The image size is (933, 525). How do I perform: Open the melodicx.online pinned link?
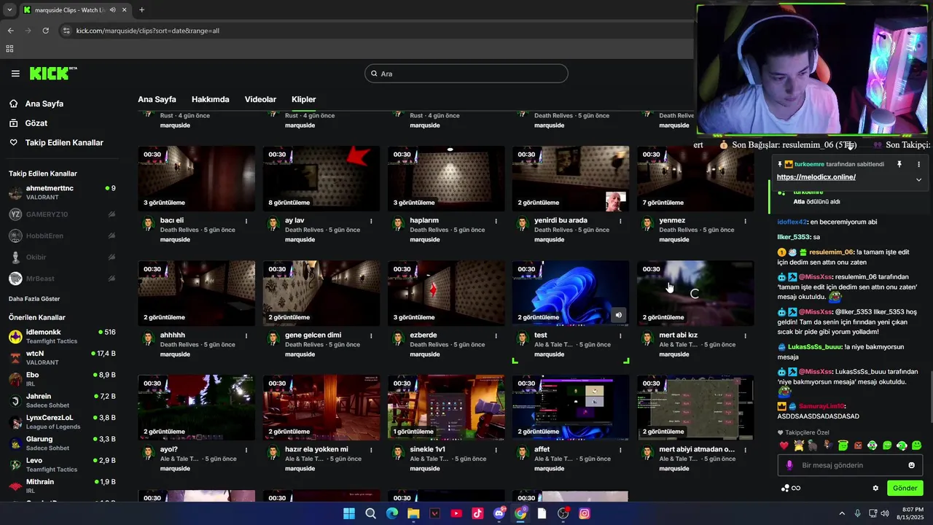point(816,177)
